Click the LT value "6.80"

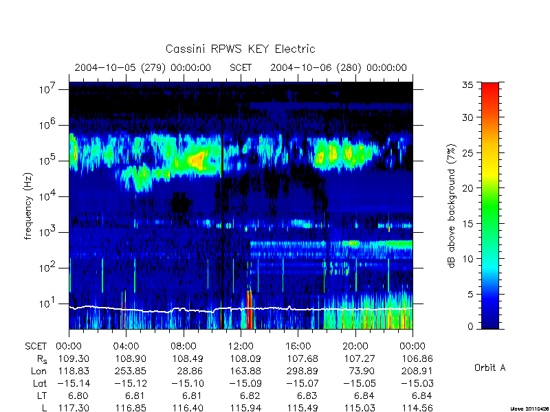78,396
